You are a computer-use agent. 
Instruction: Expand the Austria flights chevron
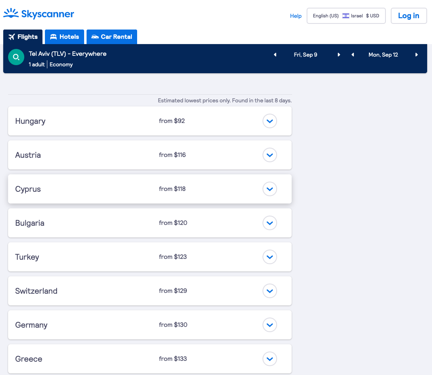(x=270, y=155)
